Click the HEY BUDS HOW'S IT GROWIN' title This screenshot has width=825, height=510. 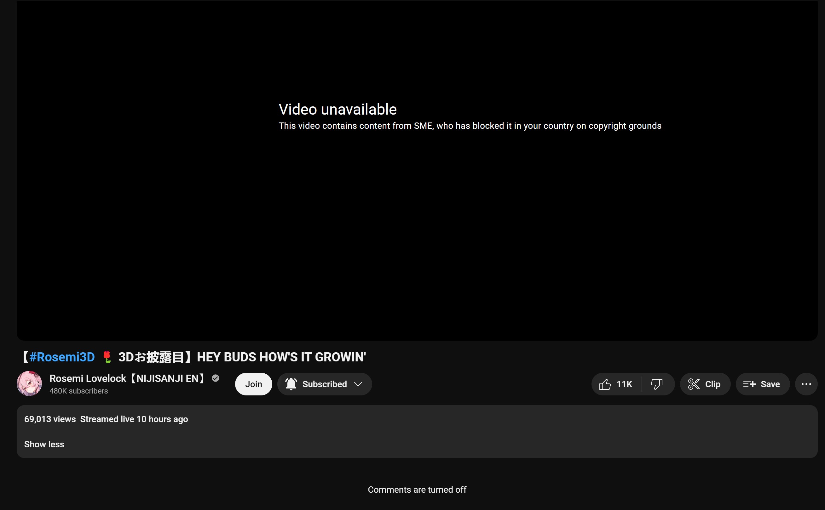(x=281, y=357)
